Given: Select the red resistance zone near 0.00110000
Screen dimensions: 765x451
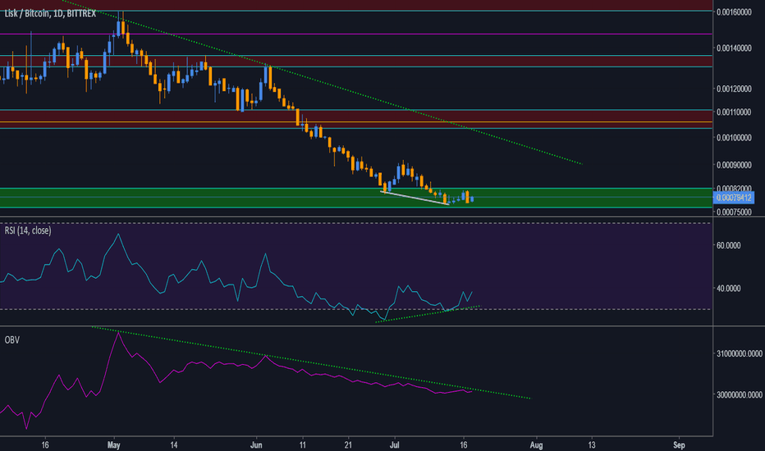Looking at the screenshot, I should tap(356, 120).
